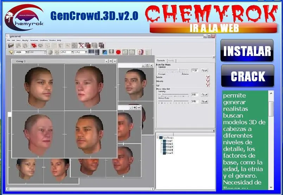Click right arrow of workspace horizontal scrollbar

[153, 189]
